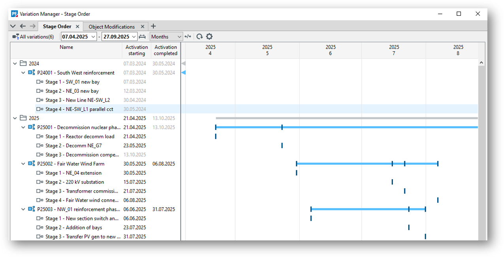Select the Stage Order tab
The width and height of the screenshot is (504, 257).
point(57,26)
